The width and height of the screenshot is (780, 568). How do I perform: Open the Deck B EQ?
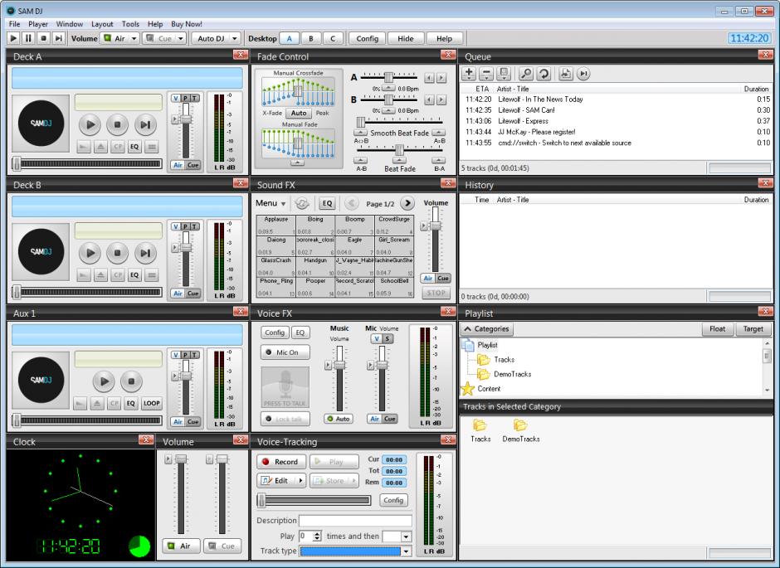tap(134, 274)
